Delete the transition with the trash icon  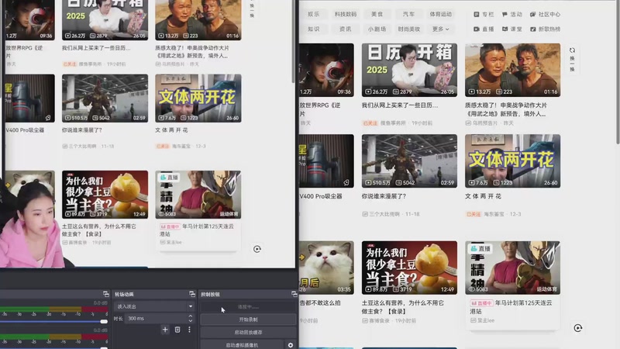177,330
